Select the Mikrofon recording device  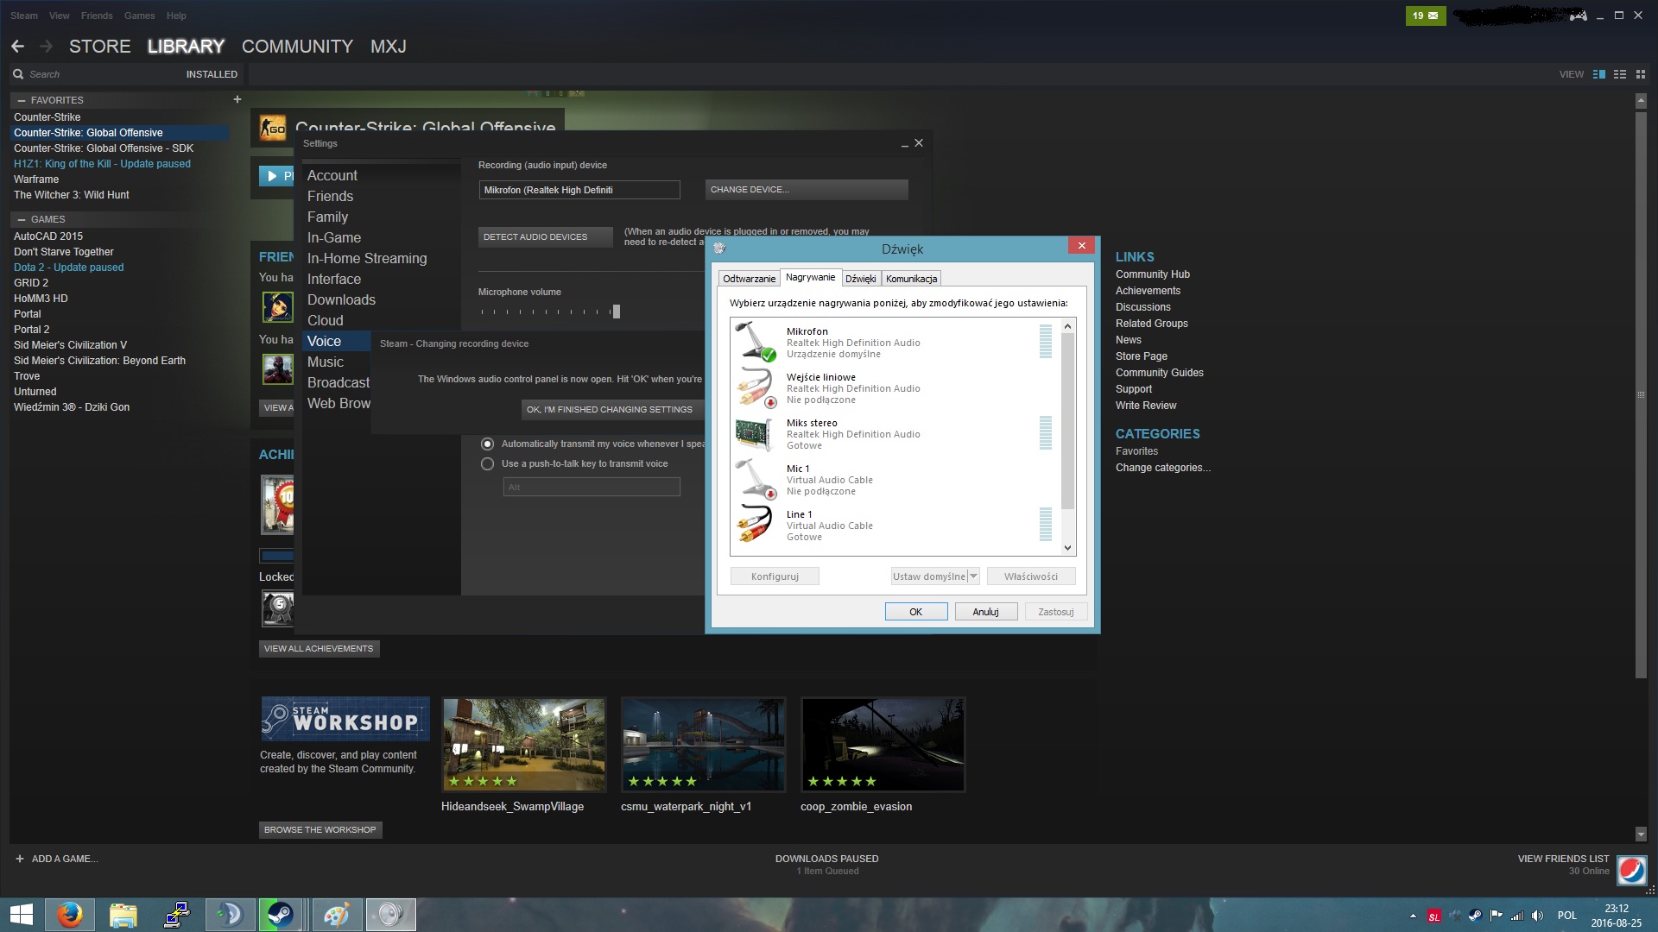[x=894, y=342]
